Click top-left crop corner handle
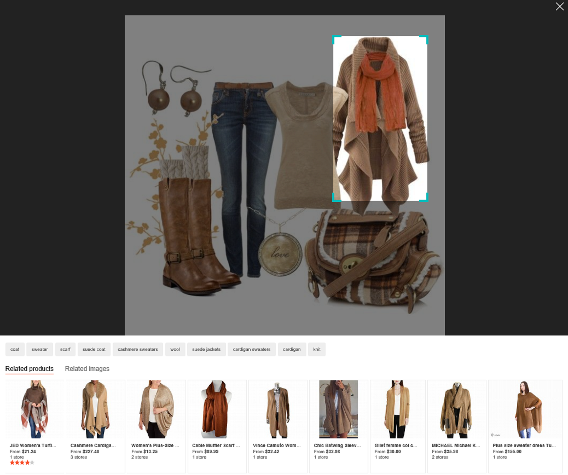This screenshot has width=568, height=475. point(334,37)
